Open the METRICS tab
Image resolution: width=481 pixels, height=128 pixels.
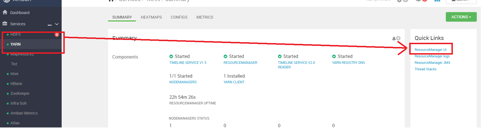pyautogui.click(x=205, y=17)
